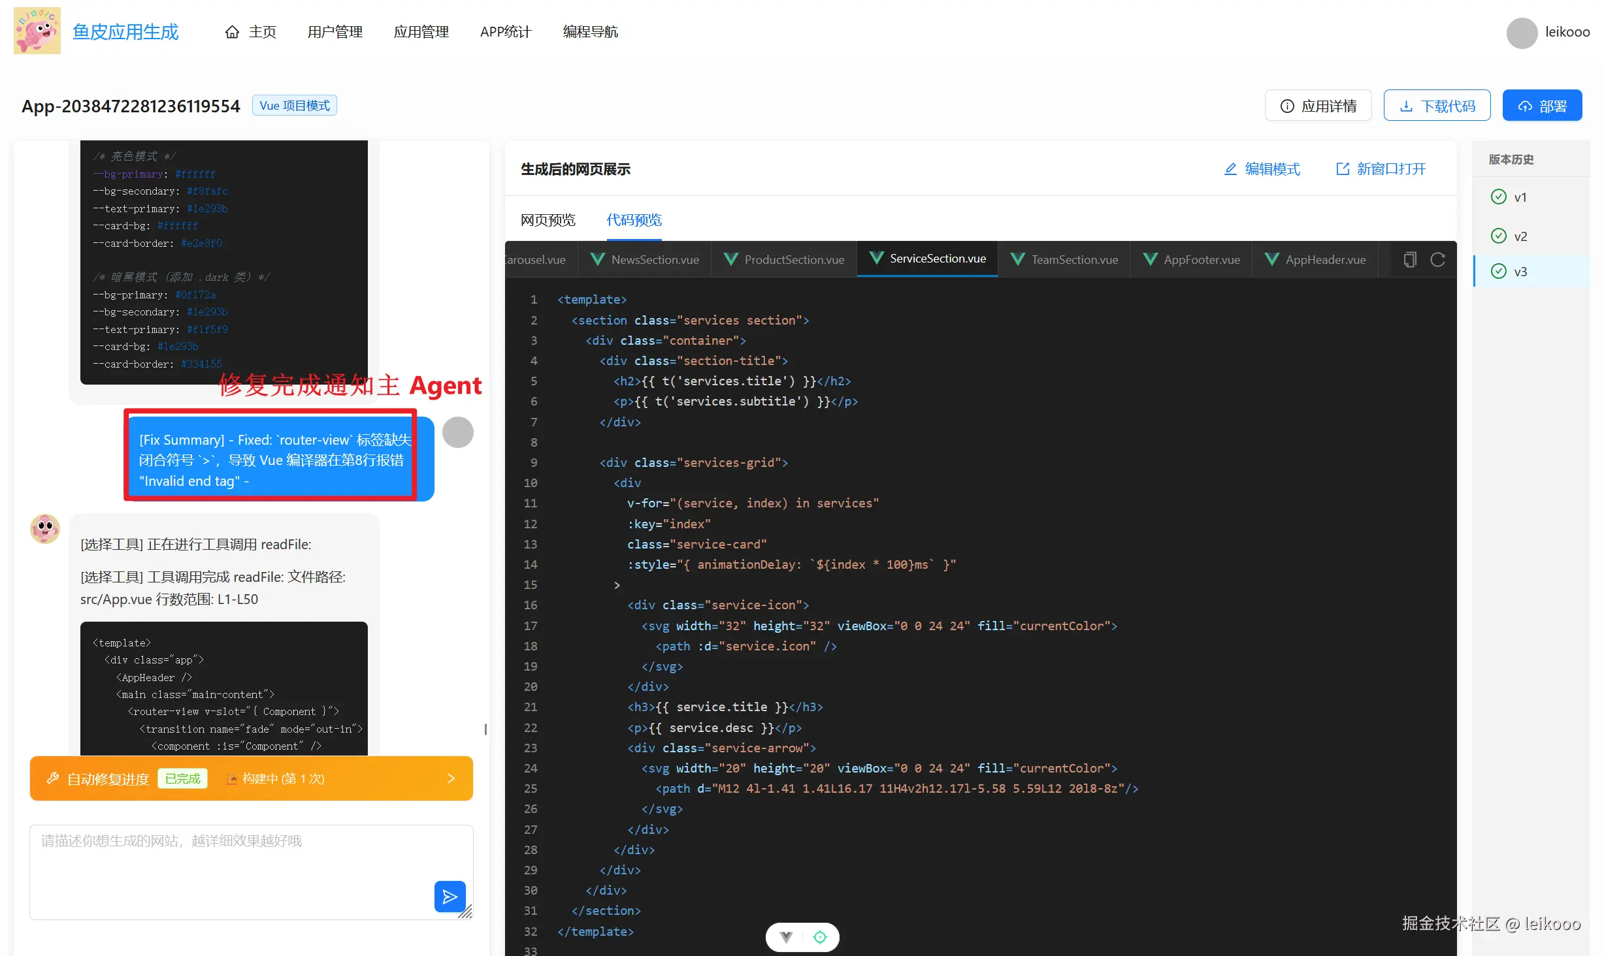
Task: Select version v2 in history
Action: click(x=1520, y=236)
